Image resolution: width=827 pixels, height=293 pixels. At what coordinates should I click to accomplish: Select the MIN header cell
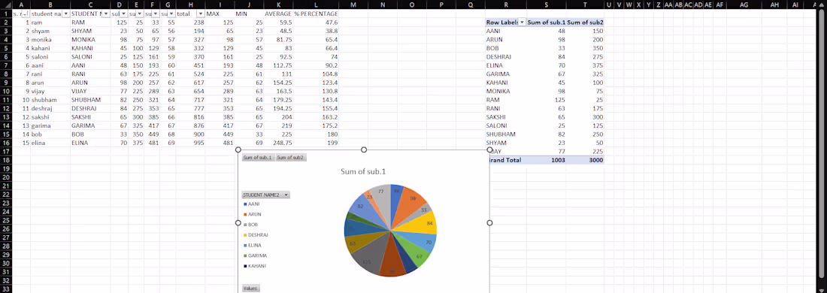point(250,14)
